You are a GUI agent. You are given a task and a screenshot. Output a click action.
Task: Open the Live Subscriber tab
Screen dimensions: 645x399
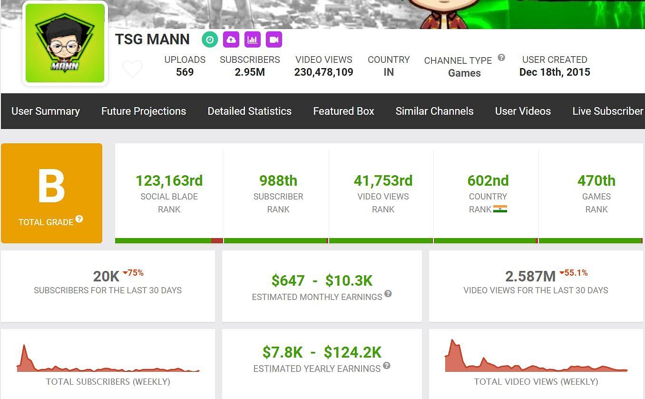608,111
